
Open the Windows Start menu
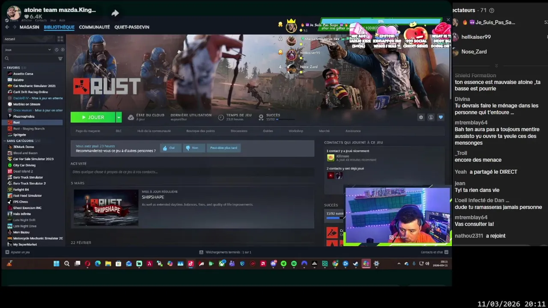tap(57, 264)
